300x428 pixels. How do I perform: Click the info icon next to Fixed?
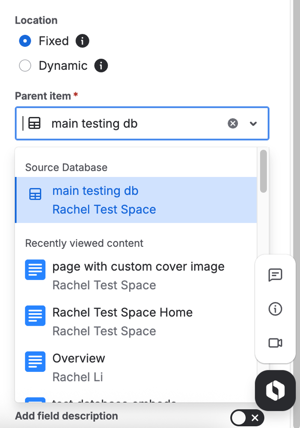tap(82, 41)
